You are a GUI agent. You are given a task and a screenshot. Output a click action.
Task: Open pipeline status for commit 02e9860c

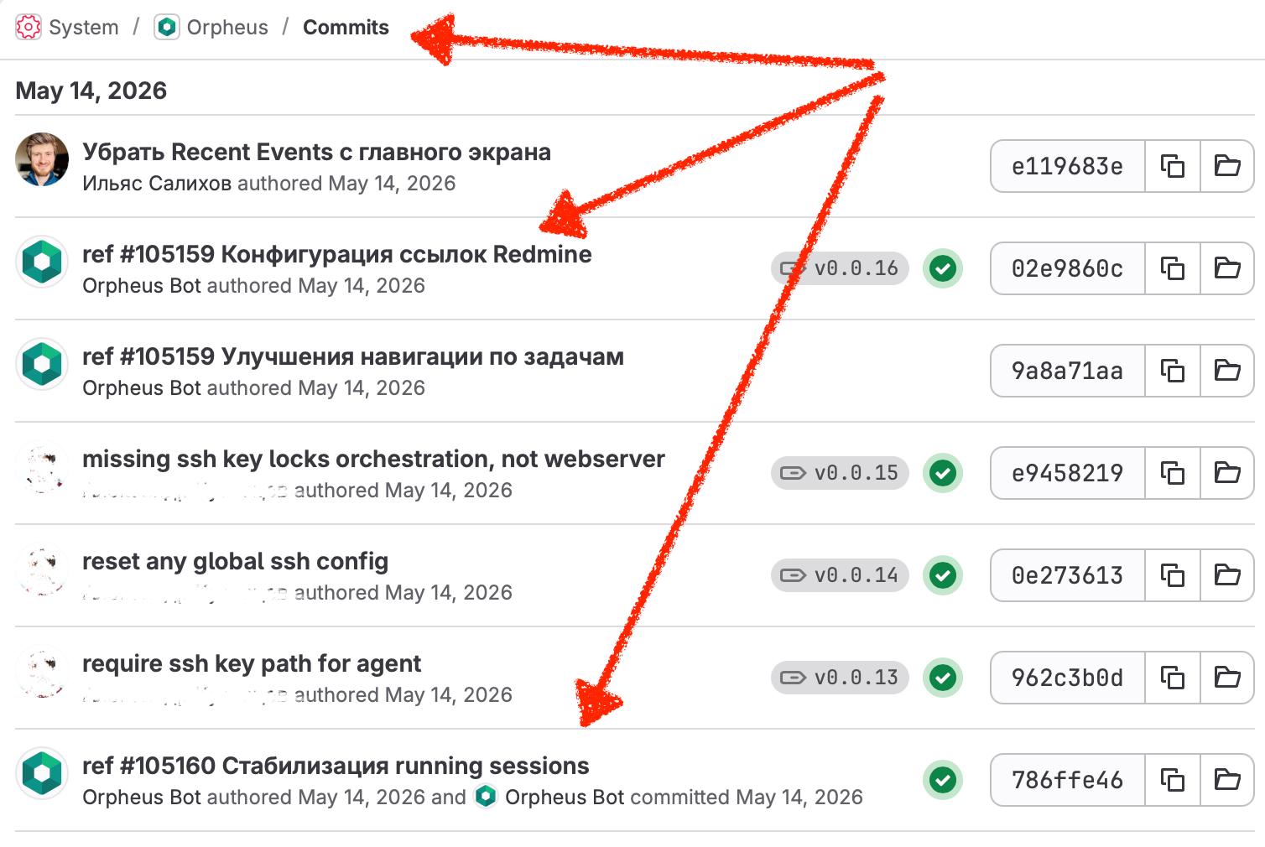point(943,268)
